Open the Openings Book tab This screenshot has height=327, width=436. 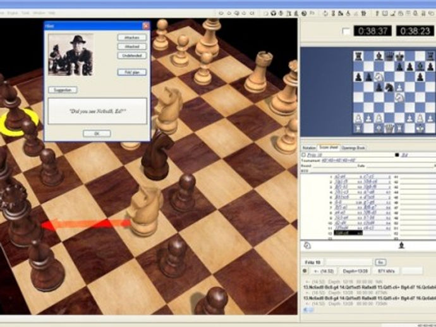pyautogui.click(x=353, y=148)
